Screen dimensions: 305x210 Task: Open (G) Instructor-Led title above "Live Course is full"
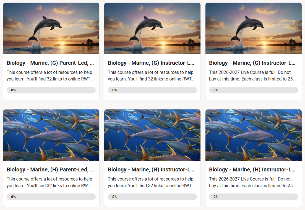point(252,63)
